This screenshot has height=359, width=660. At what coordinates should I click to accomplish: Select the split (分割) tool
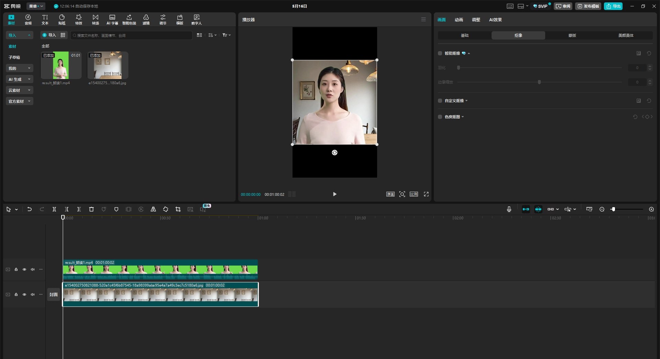click(x=54, y=209)
